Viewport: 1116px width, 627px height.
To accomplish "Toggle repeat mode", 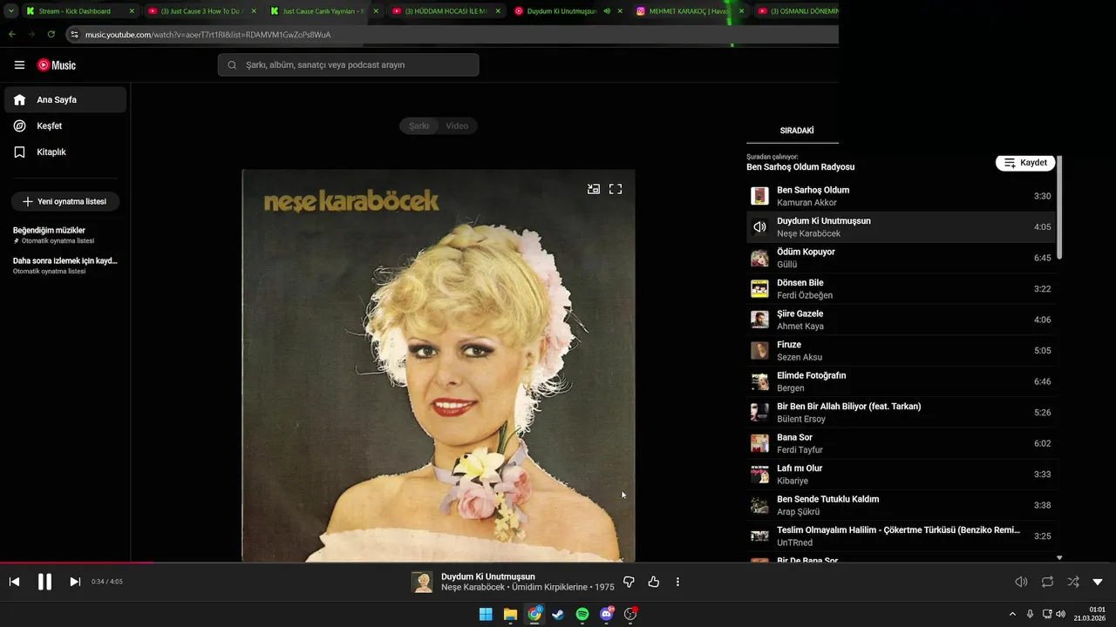I will pos(1047,582).
